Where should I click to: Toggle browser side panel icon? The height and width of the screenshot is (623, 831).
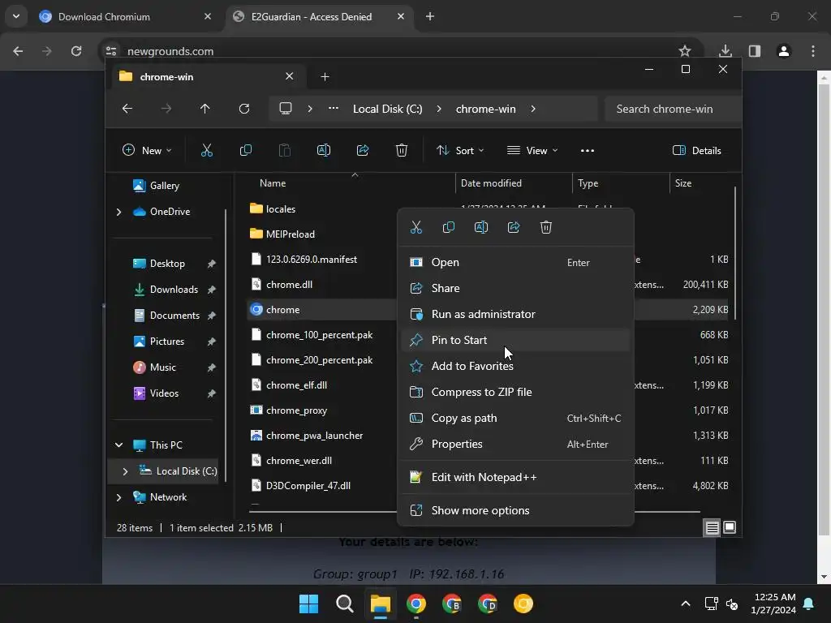(x=755, y=51)
